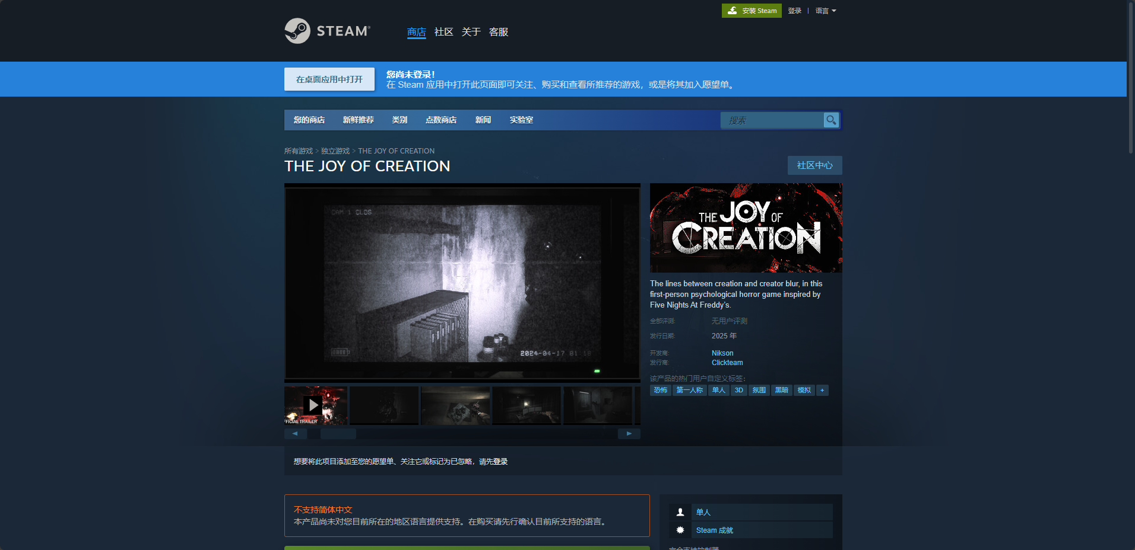
Task: Open the 社区中心 community hub button
Action: tap(814, 165)
